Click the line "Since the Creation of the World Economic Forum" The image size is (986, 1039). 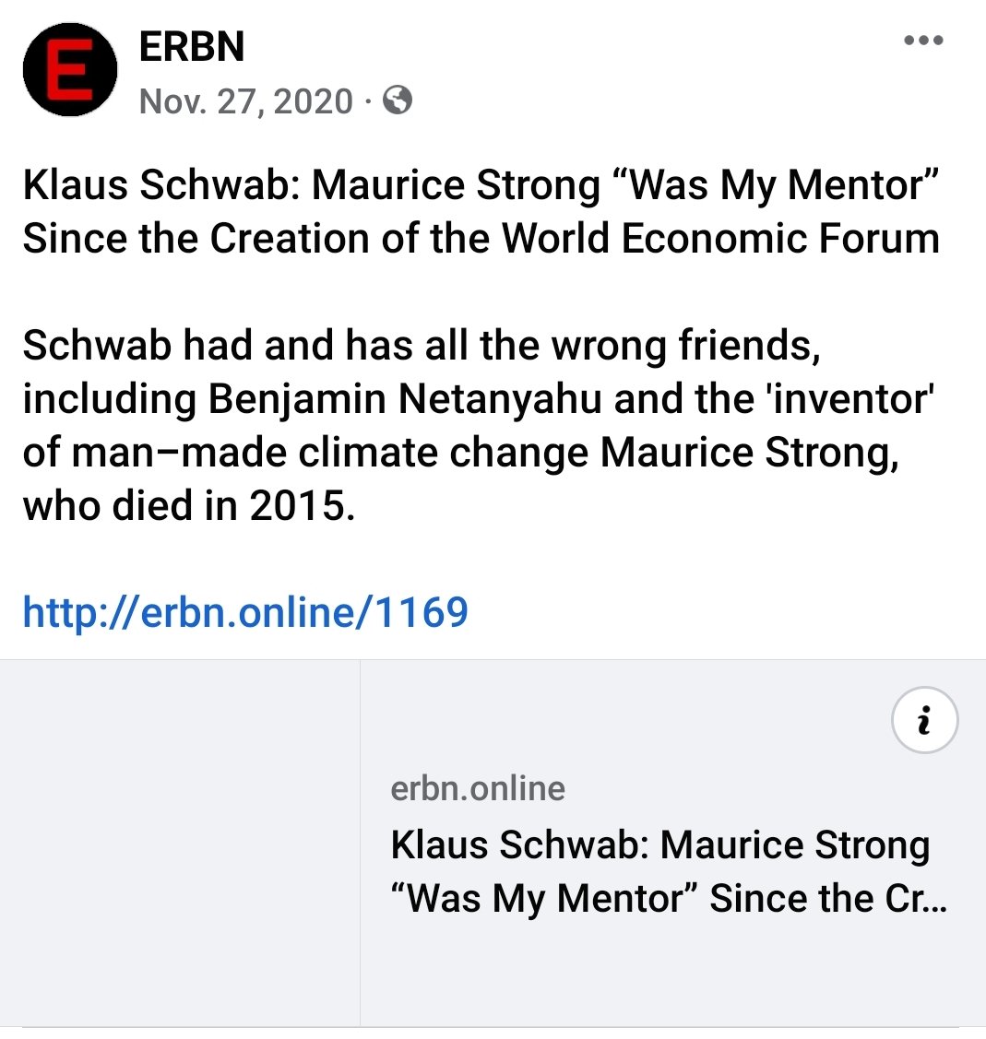coord(481,238)
